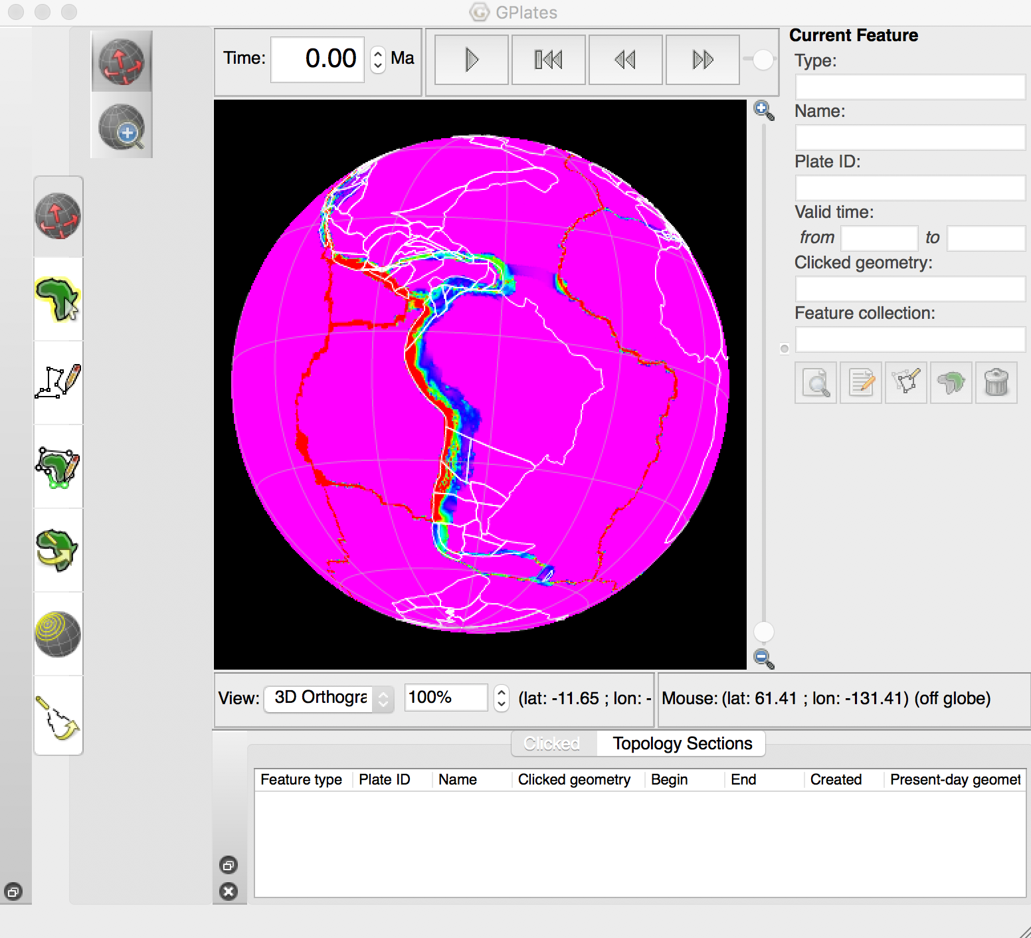The height and width of the screenshot is (938, 1031).
Task: Click the Present-day geometry column header
Action: click(x=955, y=779)
